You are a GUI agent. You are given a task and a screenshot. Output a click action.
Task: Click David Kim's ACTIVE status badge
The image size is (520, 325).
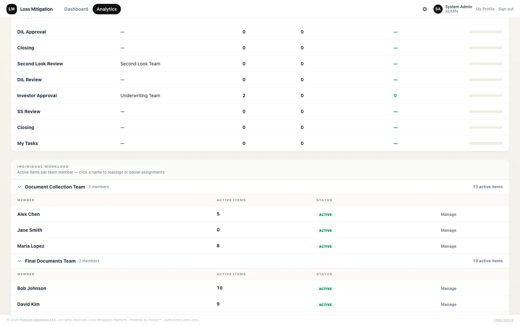[326, 305]
